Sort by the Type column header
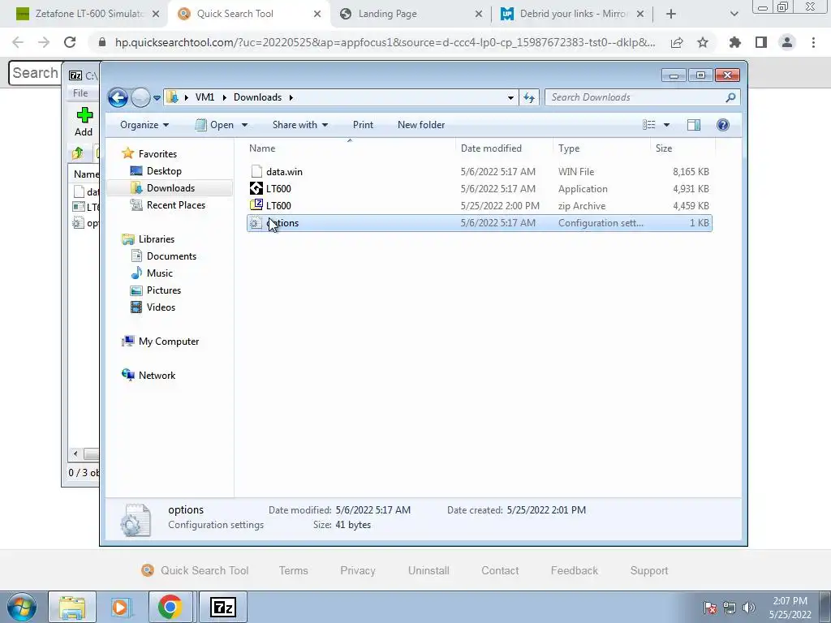Viewport: 831px width, 623px height. [569, 148]
